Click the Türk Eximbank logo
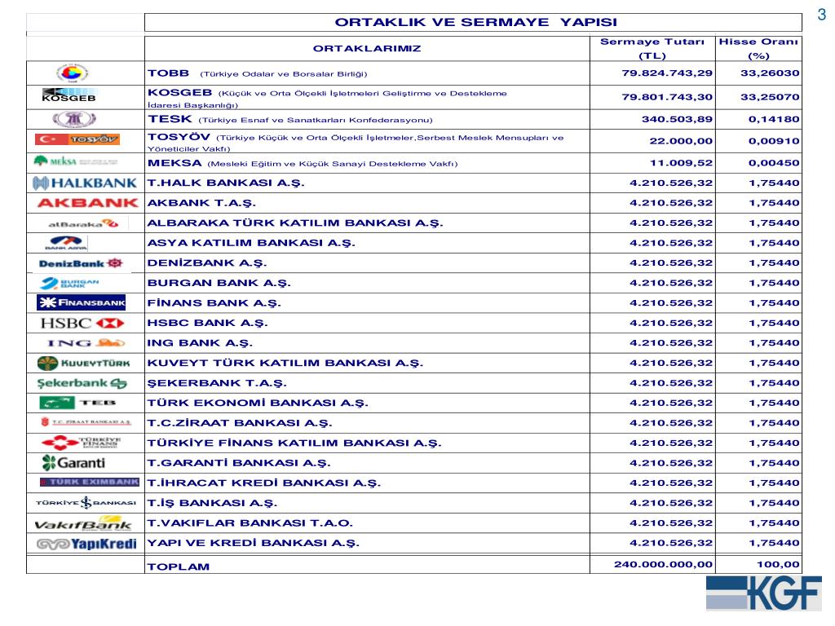Viewport: 835px width, 626px height. [x=90, y=483]
